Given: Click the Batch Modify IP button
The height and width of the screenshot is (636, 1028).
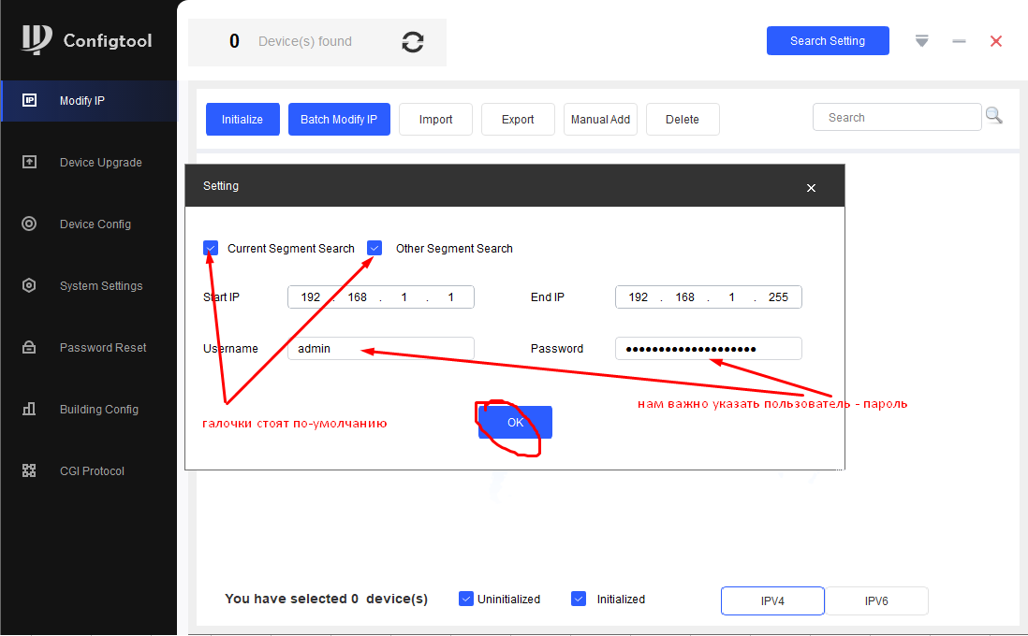Looking at the screenshot, I should pos(339,119).
